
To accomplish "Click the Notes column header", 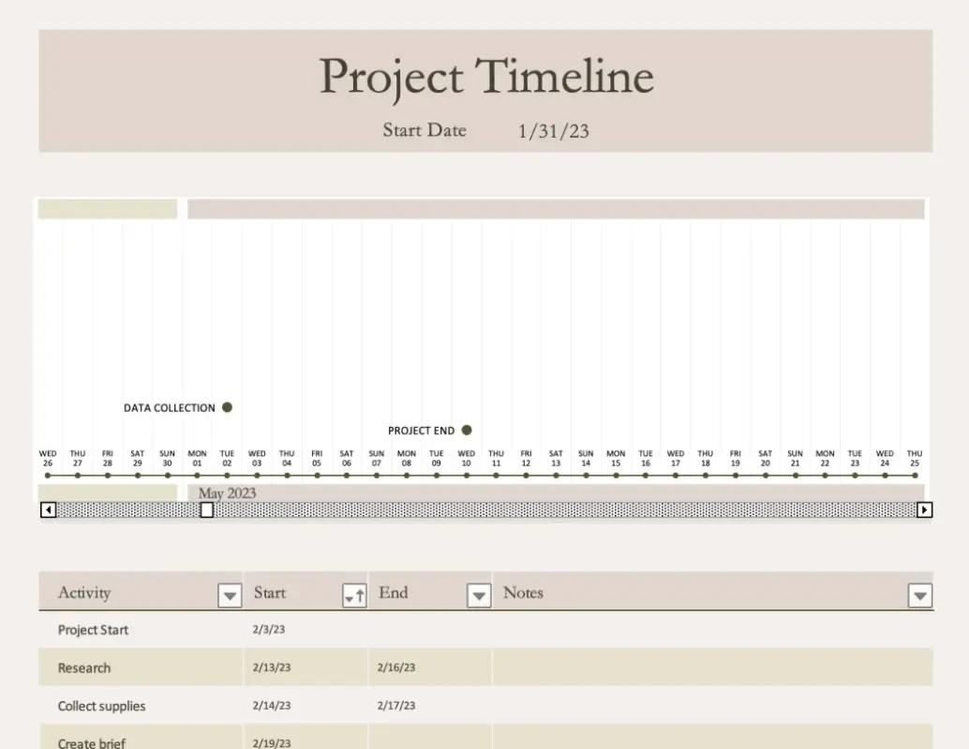I will click(x=713, y=592).
